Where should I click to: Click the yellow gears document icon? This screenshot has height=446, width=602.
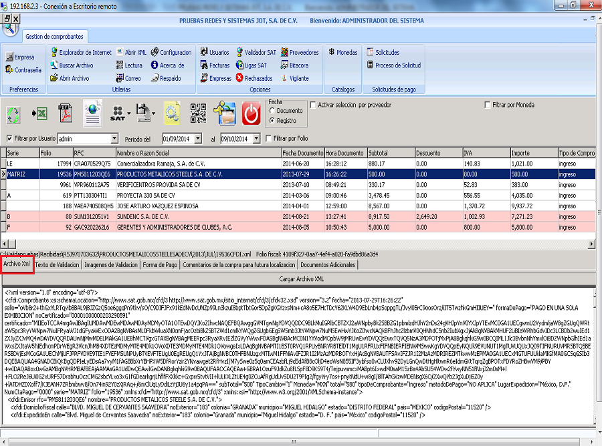tap(172, 113)
